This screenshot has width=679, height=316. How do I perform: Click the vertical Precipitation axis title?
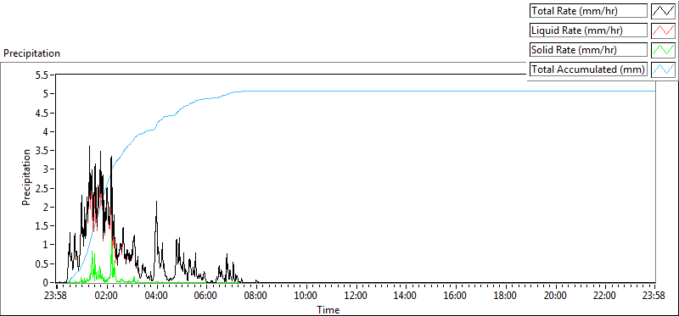click(x=26, y=177)
